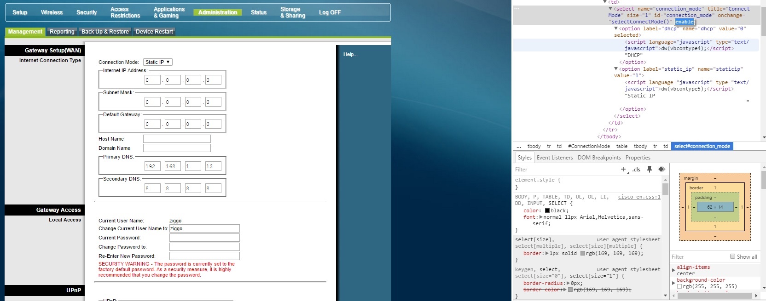Enable the Show all checkbox

coord(732,256)
